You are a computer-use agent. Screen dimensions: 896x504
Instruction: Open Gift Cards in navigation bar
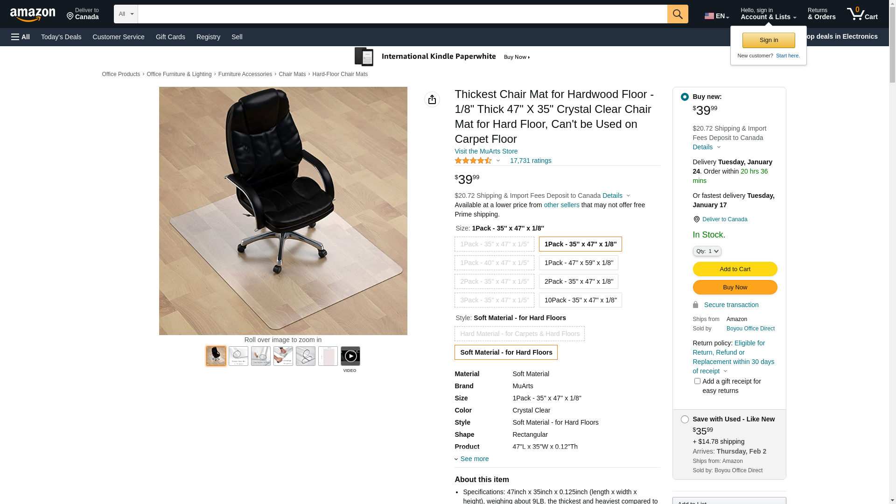(x=170, y=37)
